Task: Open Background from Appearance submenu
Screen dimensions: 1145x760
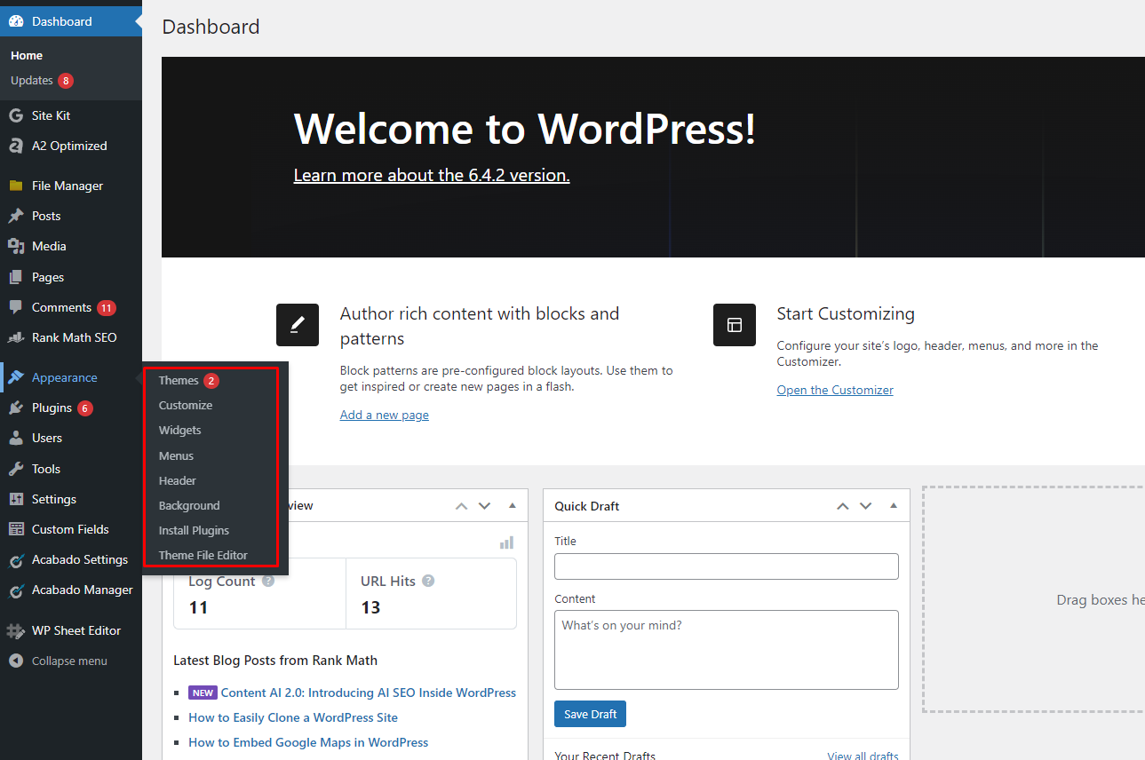Action: (x=189, y=505)
